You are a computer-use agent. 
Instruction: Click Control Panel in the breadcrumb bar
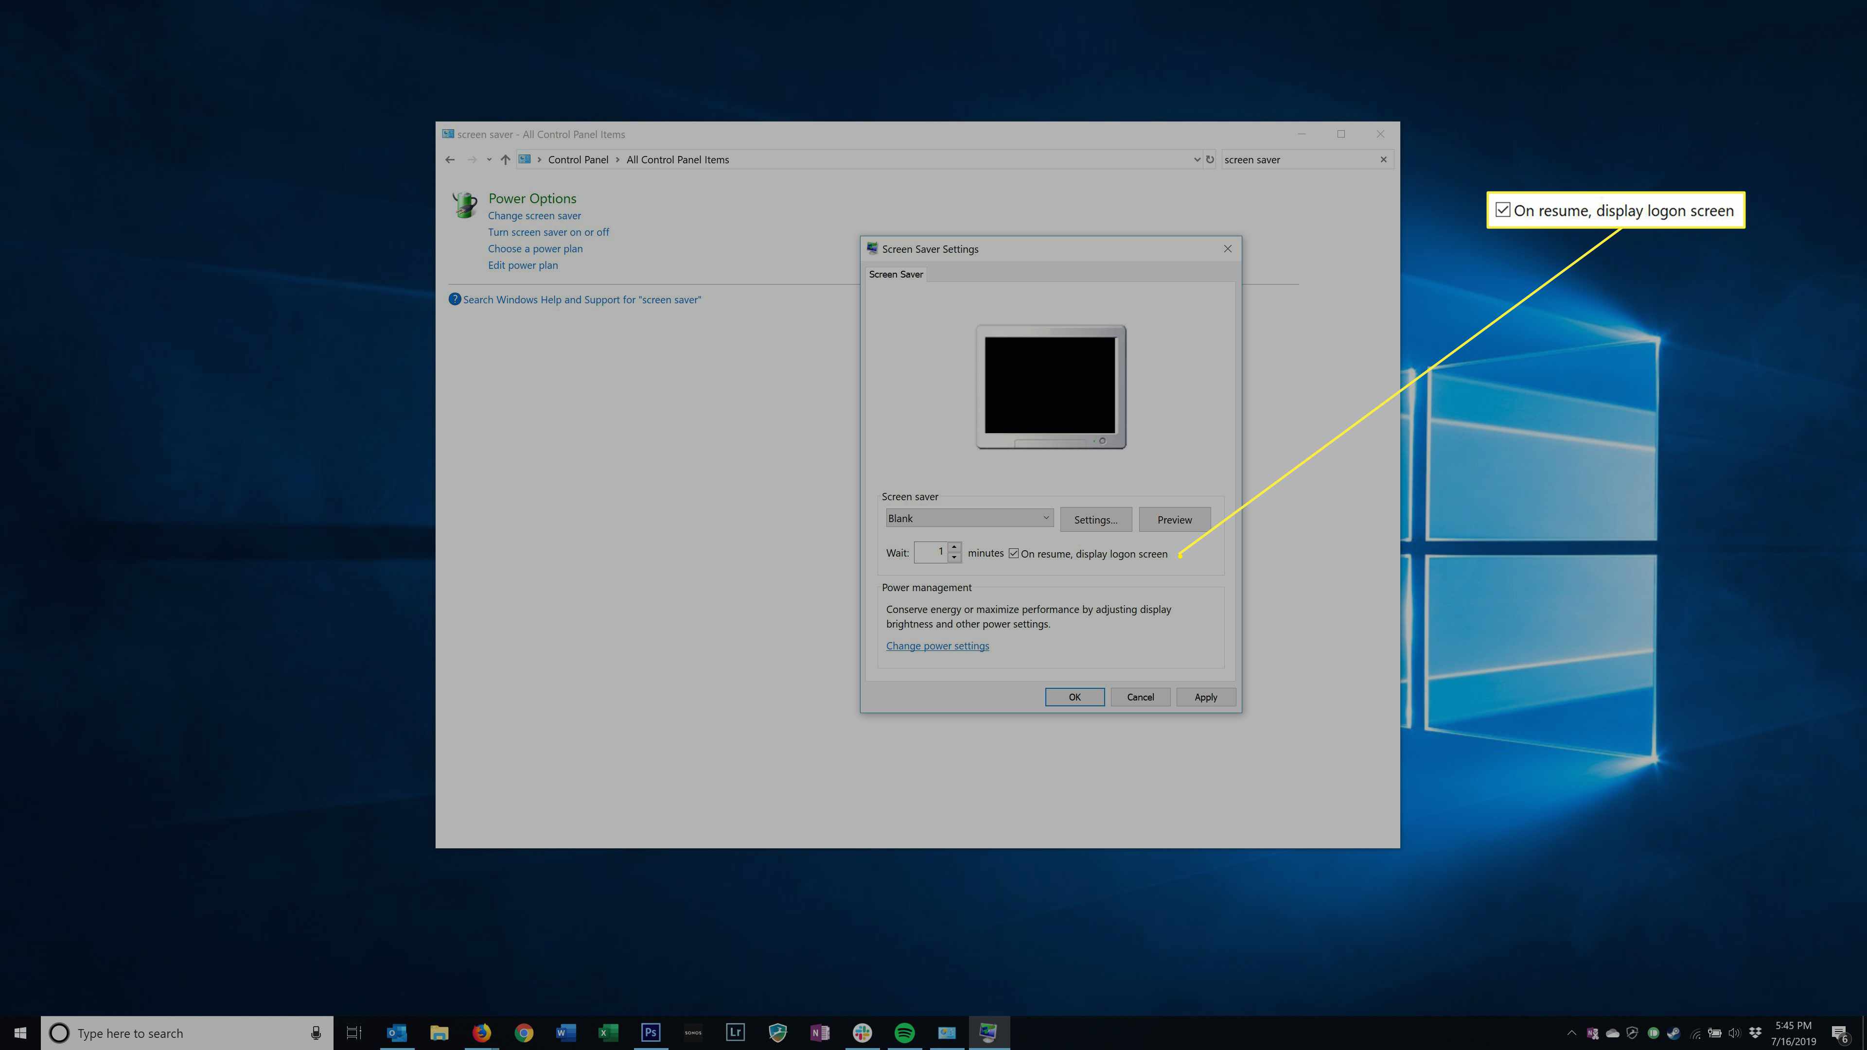click(x=579, y=159)
